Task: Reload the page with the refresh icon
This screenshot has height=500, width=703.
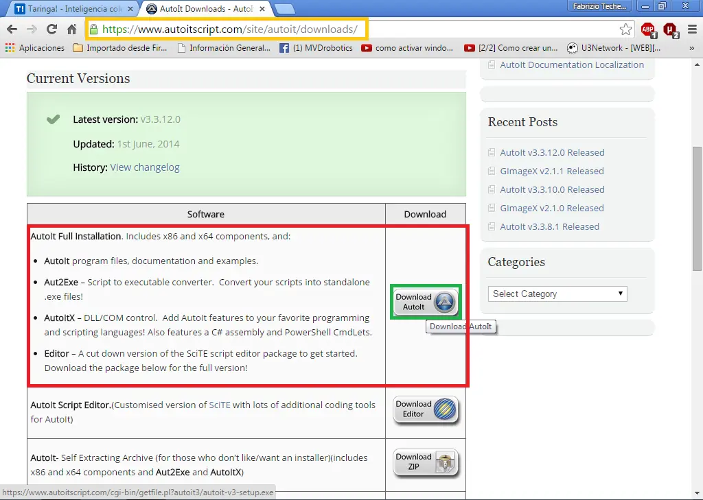Action: [51, 29]
